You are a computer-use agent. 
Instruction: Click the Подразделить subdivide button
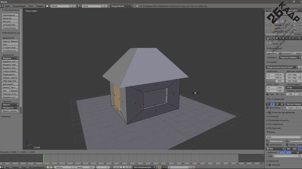click(10, 74)
